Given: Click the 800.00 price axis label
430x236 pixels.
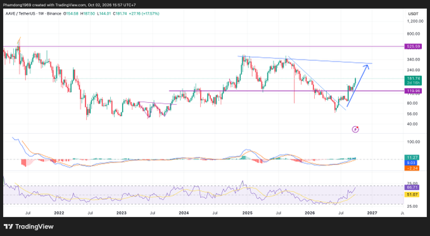Looking at the screenshot, I should tap(414, 34).
